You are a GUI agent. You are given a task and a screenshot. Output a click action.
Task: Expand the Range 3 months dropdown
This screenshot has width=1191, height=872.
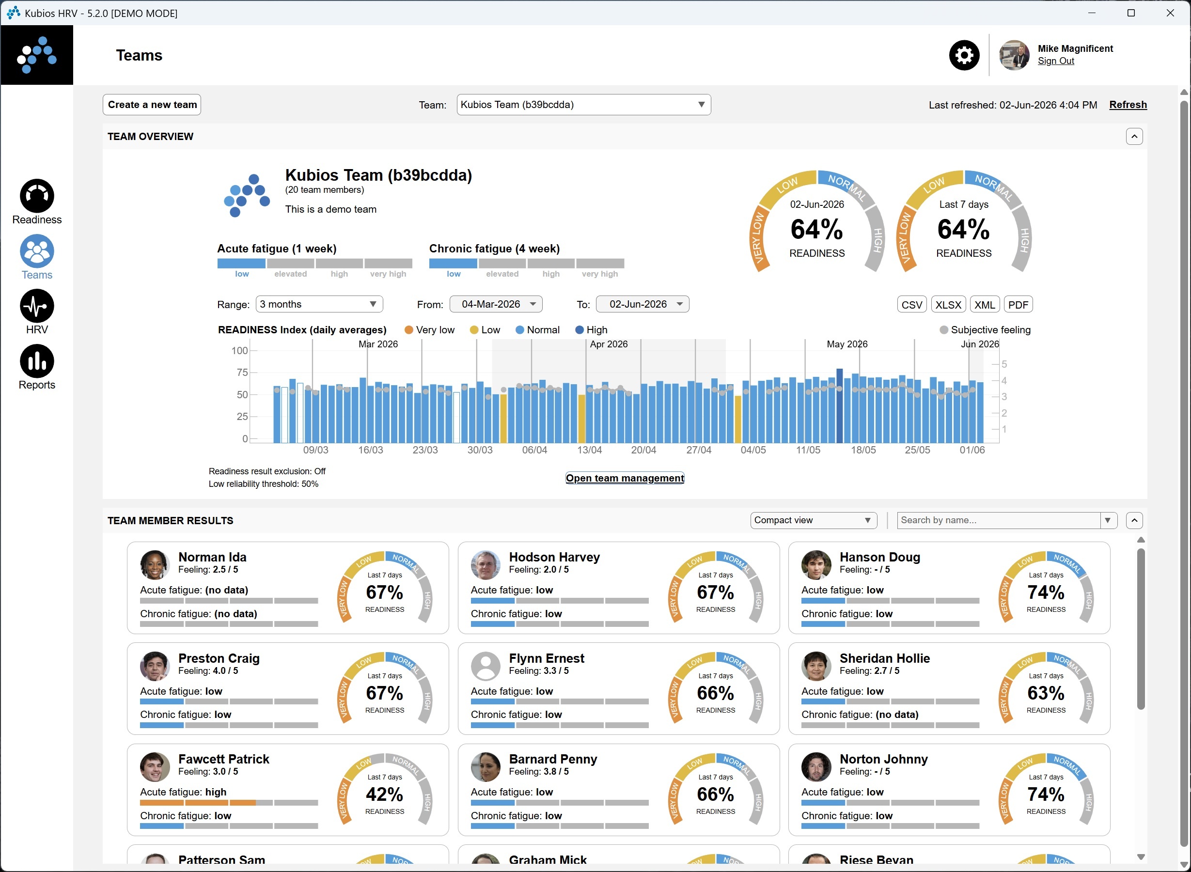(x=319, y=304)
